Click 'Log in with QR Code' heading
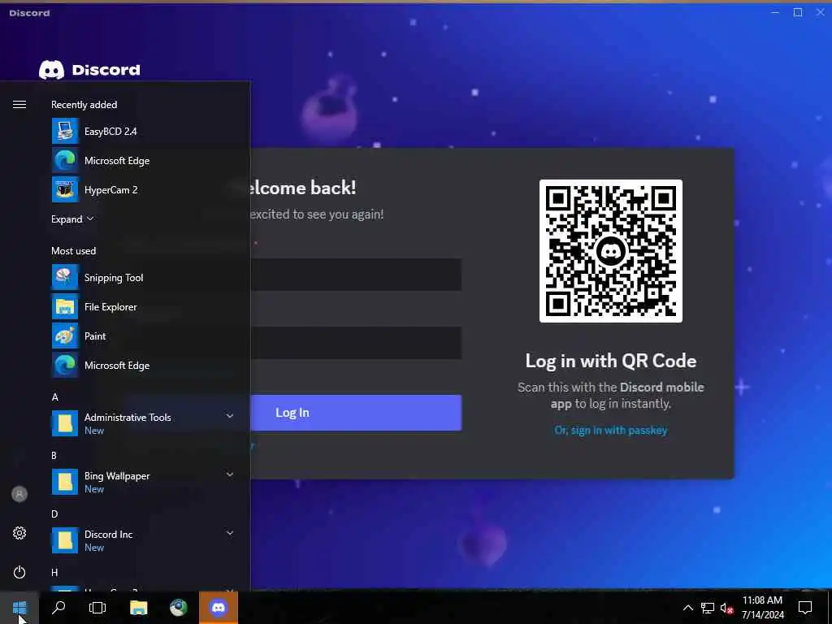The image size is (832, 624). [611, 361]
